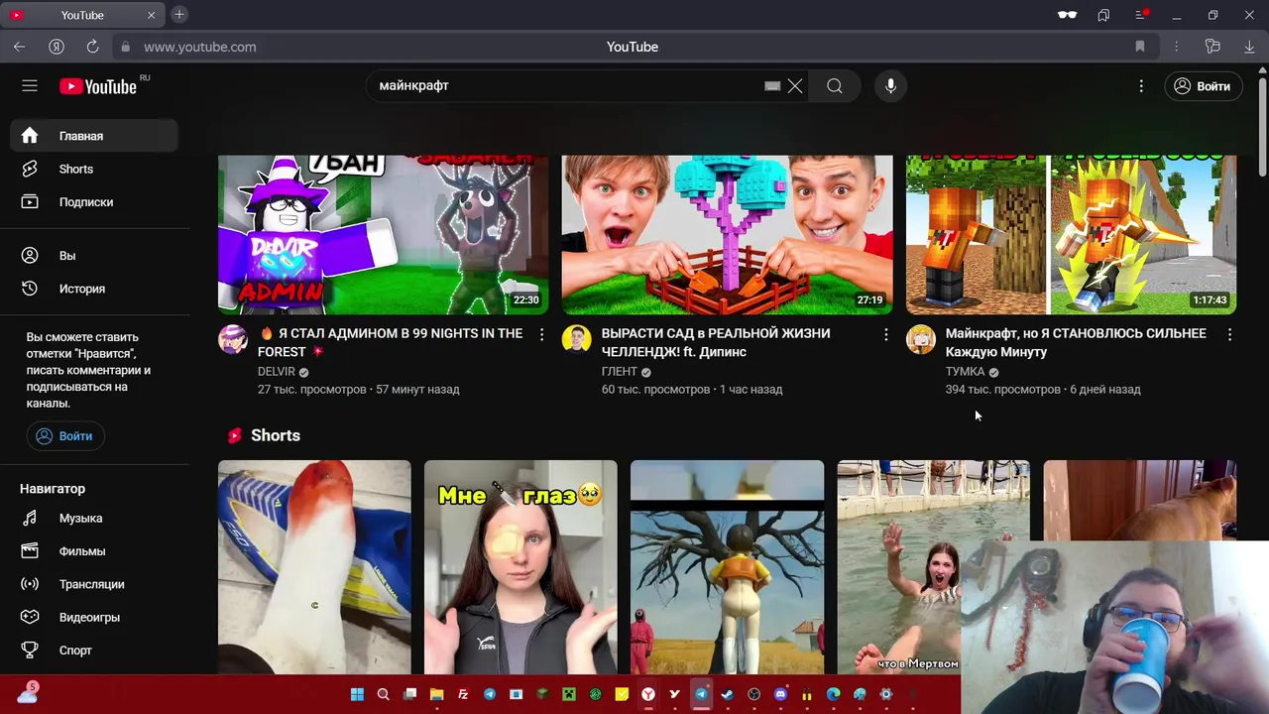This screenshot has height=714, width=1269.
Task: Open Подписки in sidebar
Action: (x=94, y=201)
